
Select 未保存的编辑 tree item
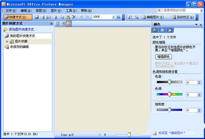(17, 47)
